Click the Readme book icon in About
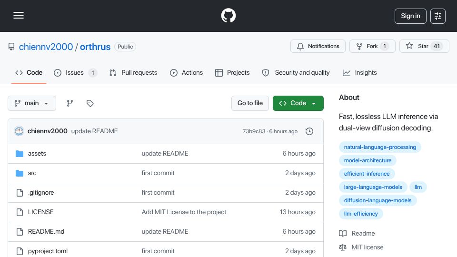 pos(343,233)
